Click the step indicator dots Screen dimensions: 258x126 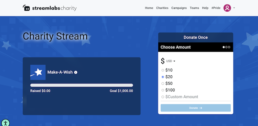pos(226,47)
